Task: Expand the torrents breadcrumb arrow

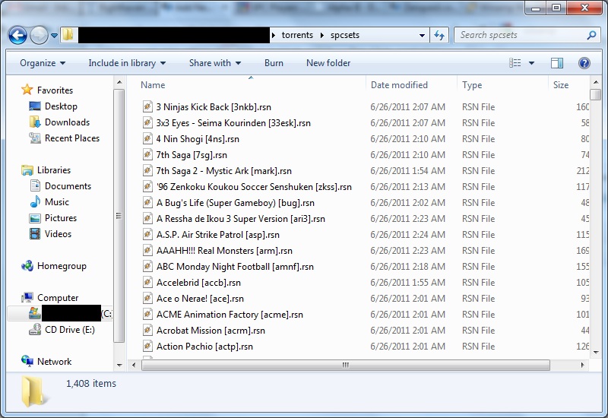Action: (x=274, y=35)
